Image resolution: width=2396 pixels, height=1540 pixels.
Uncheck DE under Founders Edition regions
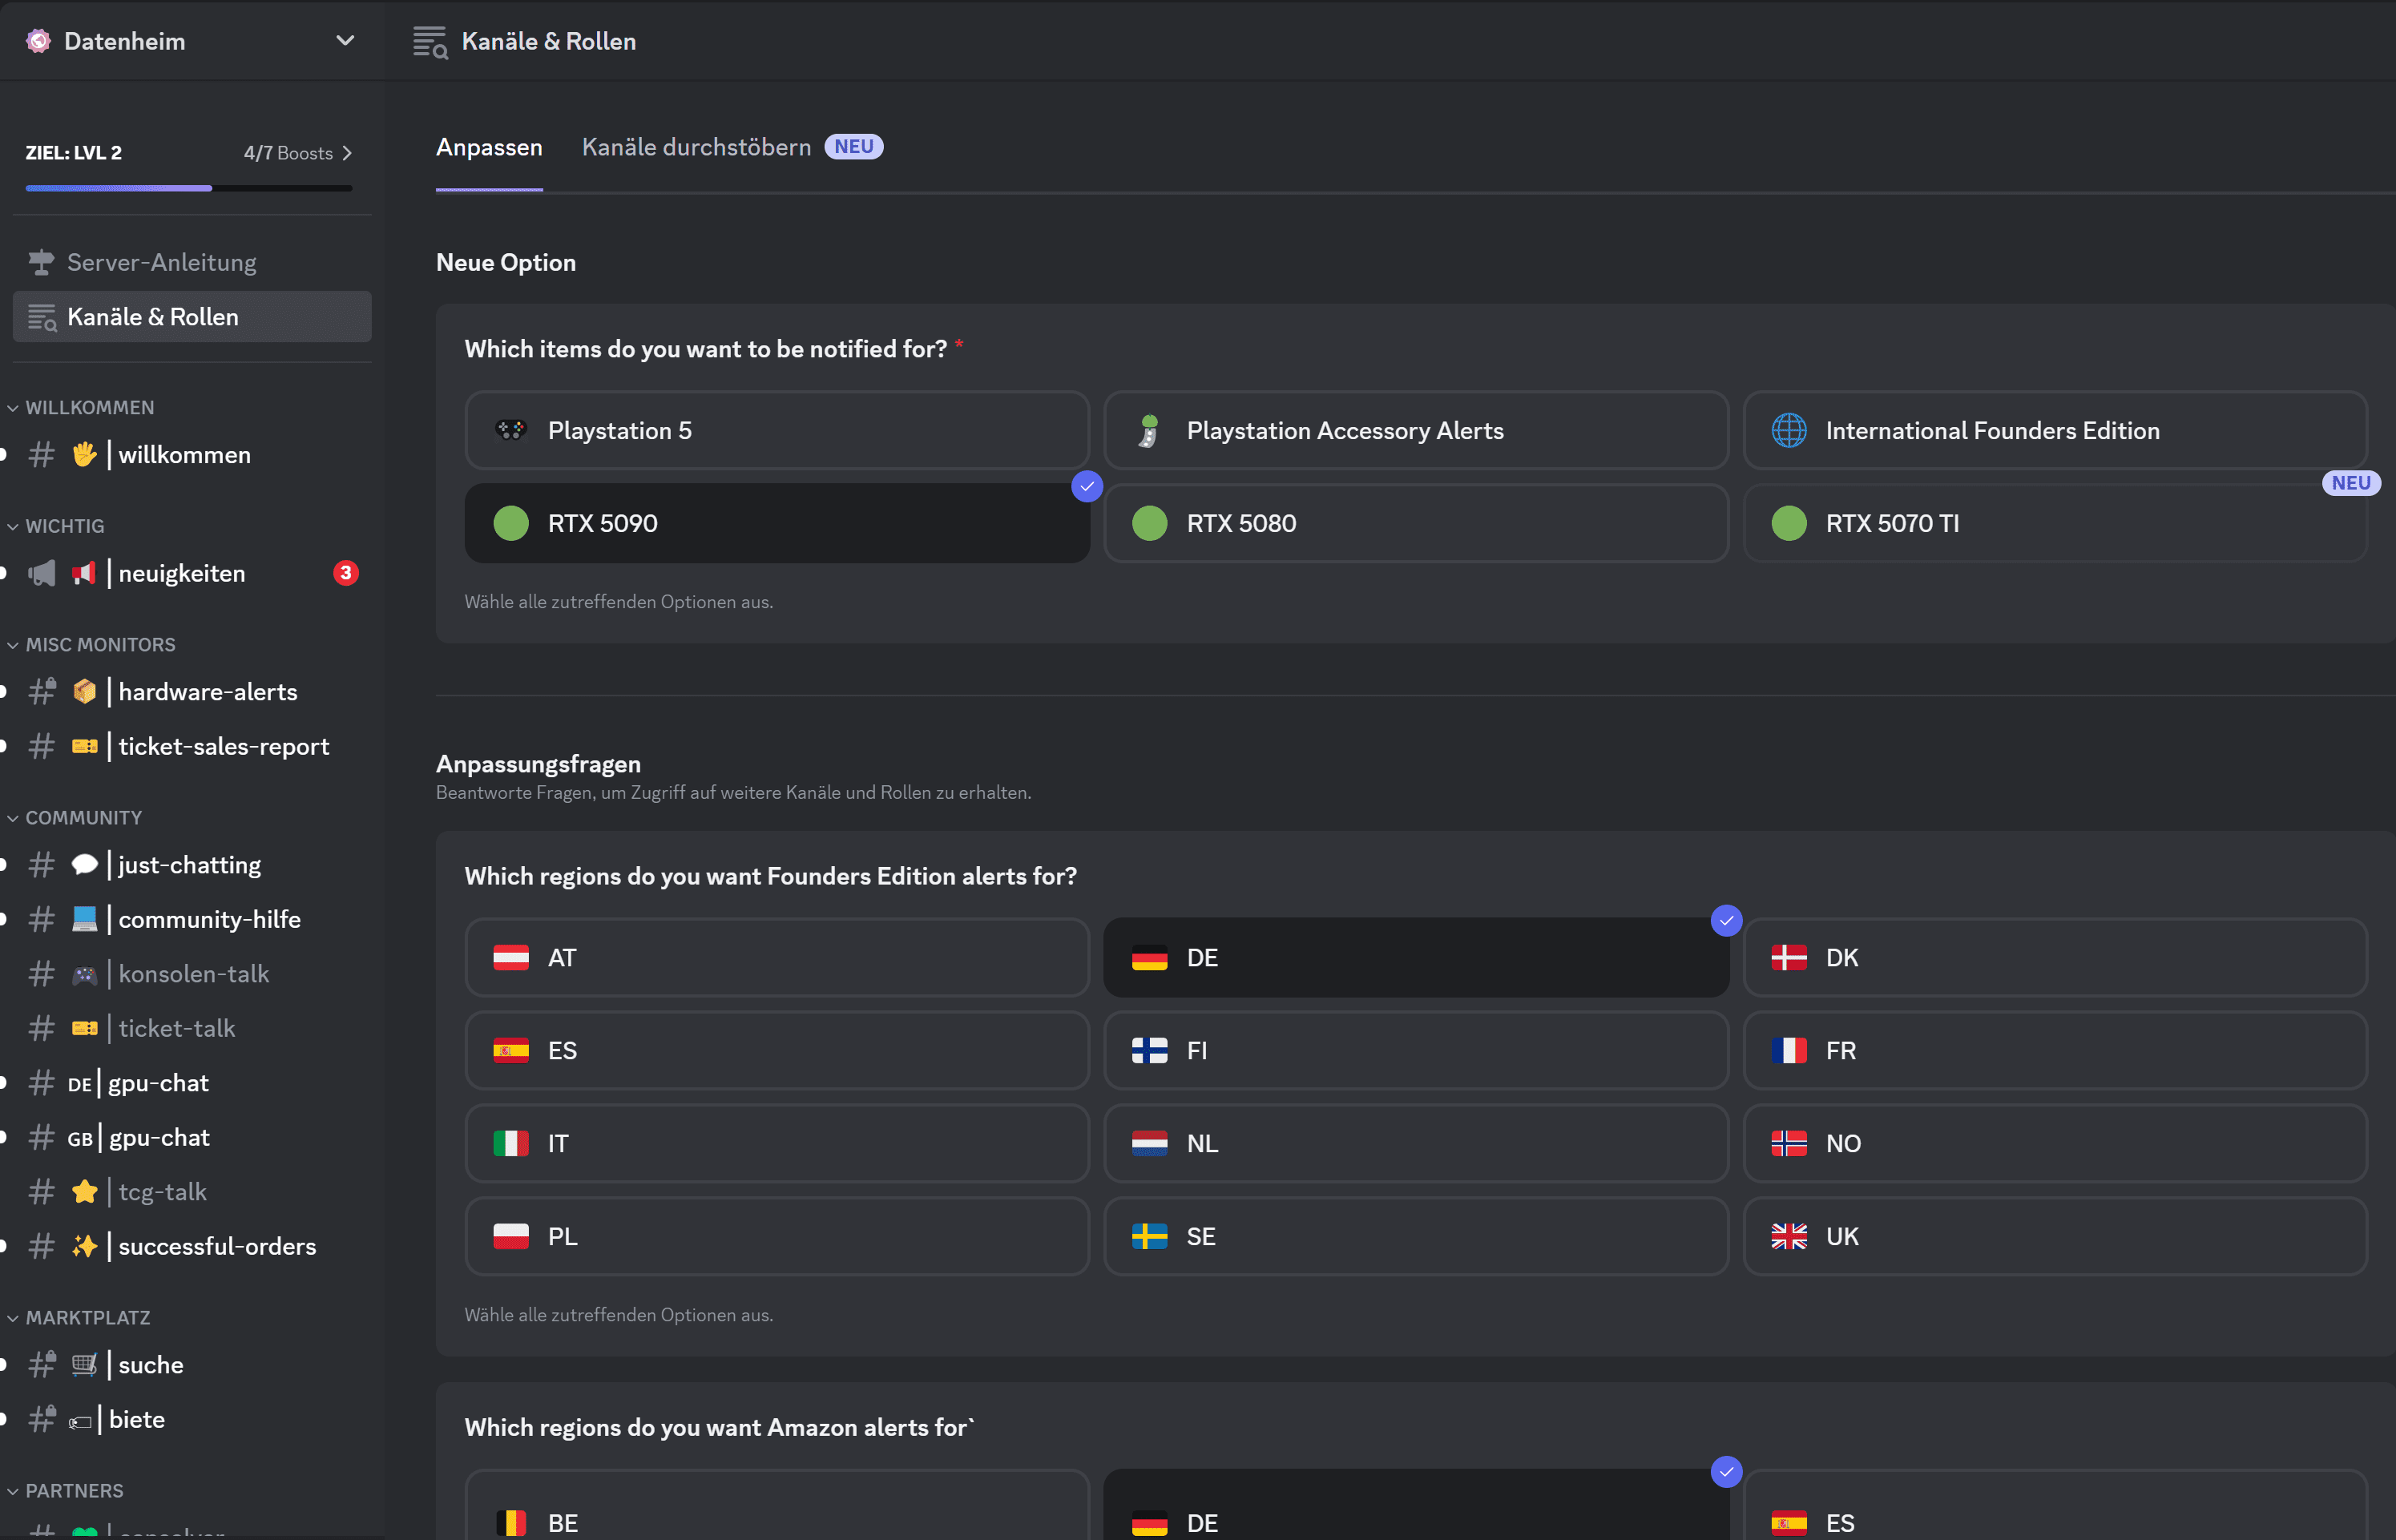point(1415,957)
